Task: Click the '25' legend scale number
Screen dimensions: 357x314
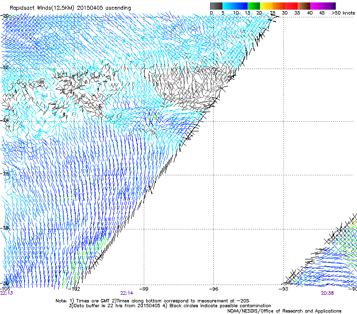Action: coord(273,13)
